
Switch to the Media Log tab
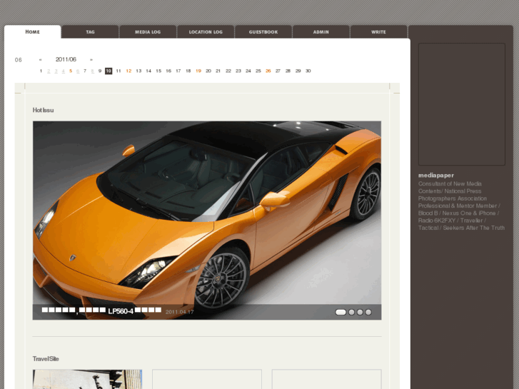coord(148,32)
